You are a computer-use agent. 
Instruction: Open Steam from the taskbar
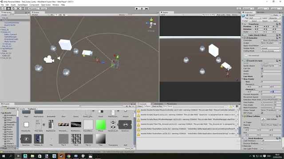click(x=61, y=156)
